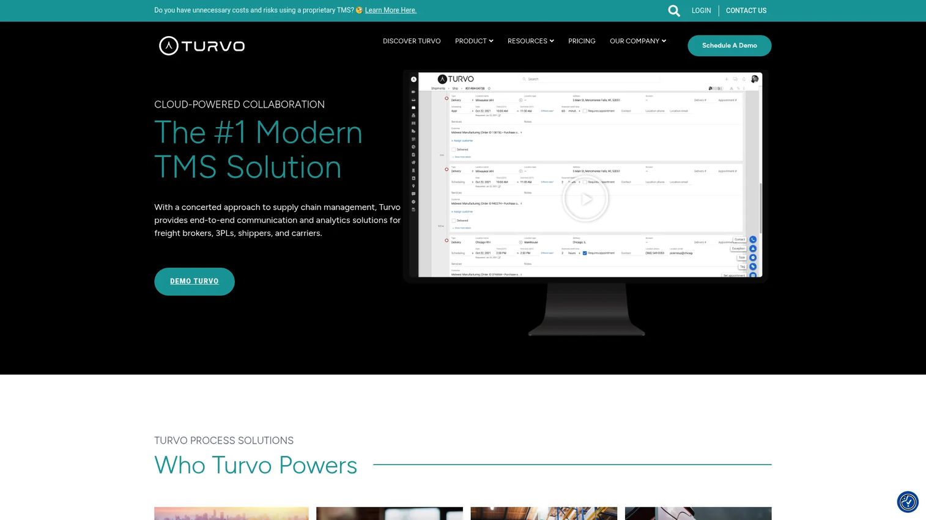Click the Turvo logo in the header
The image size is (926, 520).
point(202,46)
